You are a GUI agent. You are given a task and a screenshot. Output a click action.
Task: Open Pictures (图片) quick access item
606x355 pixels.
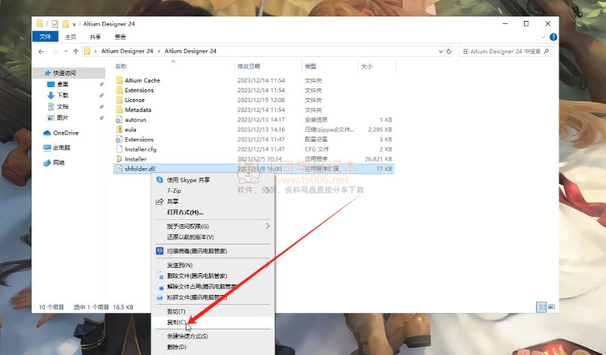tap(58, 117)
